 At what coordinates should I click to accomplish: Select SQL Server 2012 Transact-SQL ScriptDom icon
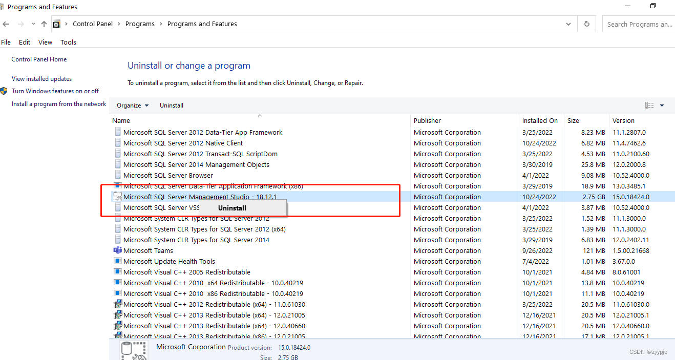click(x=118, y=154)
